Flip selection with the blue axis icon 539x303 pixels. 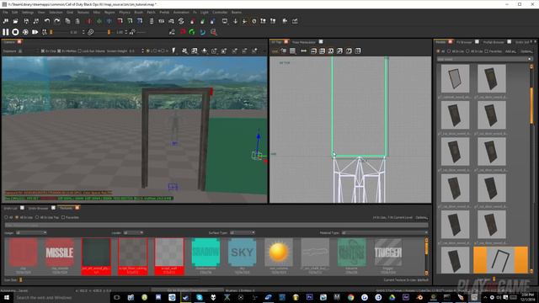click(x=109, y=21)
